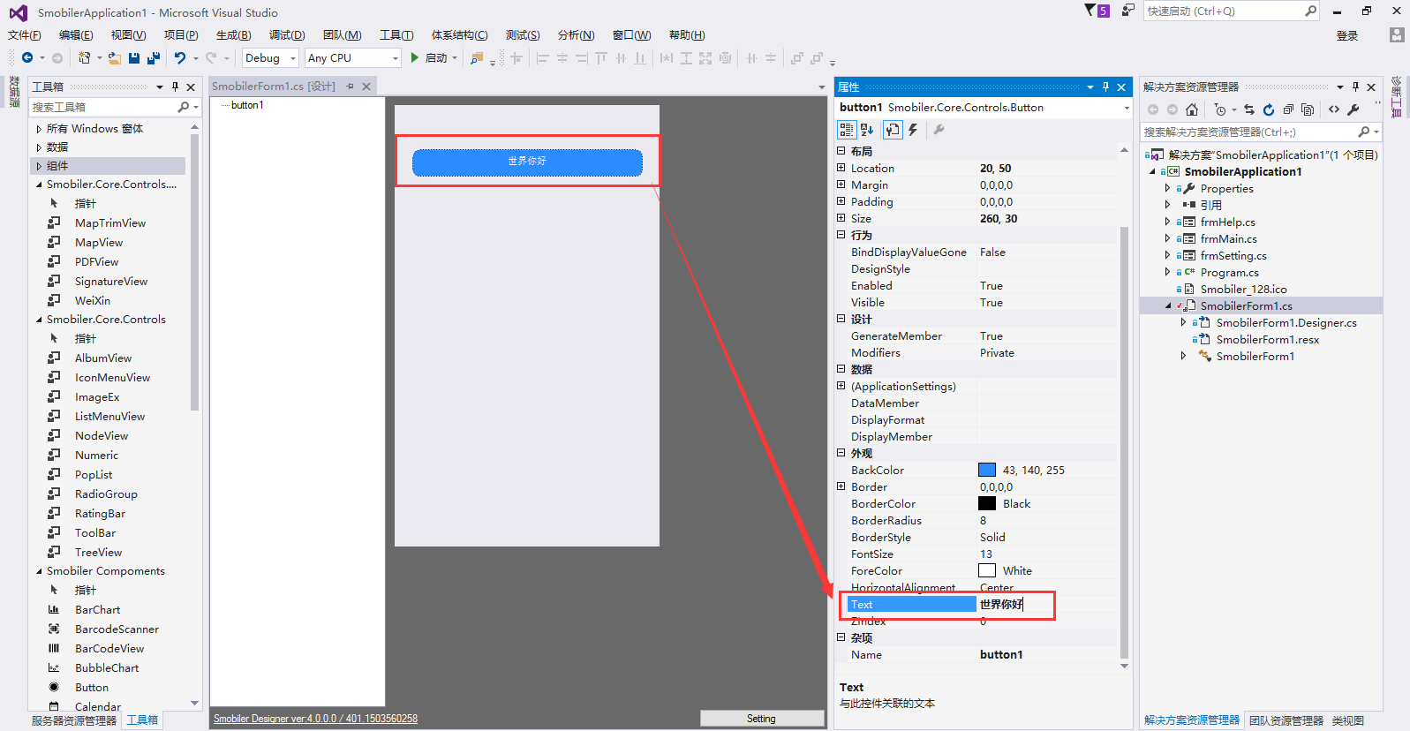Expand the Size property
This screenshot has height=731, width=1410.
(841, 218)
